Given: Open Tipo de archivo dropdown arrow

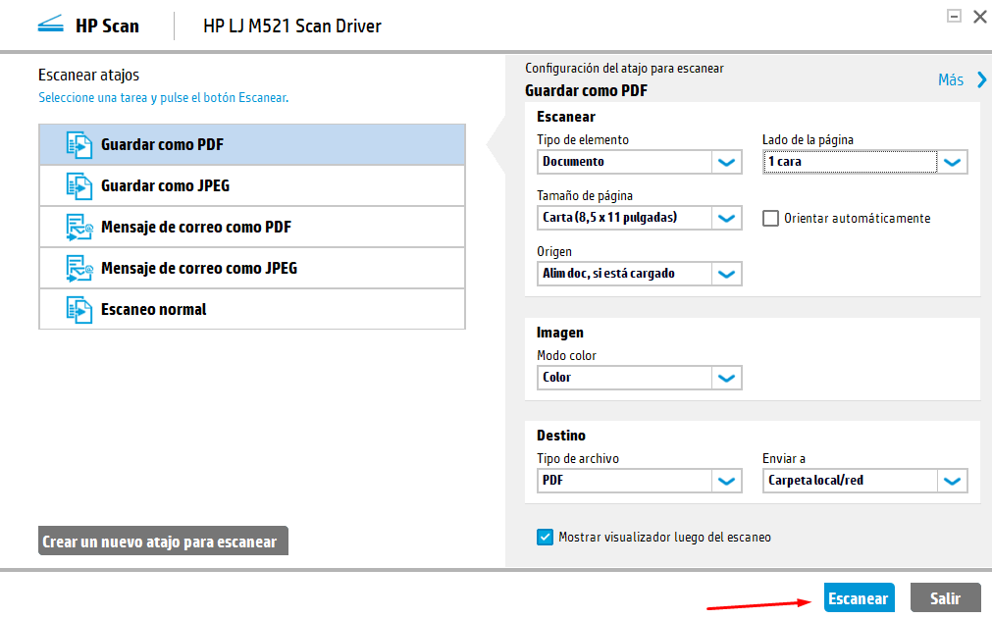Looking at the screenshot, I should [726, 481].
